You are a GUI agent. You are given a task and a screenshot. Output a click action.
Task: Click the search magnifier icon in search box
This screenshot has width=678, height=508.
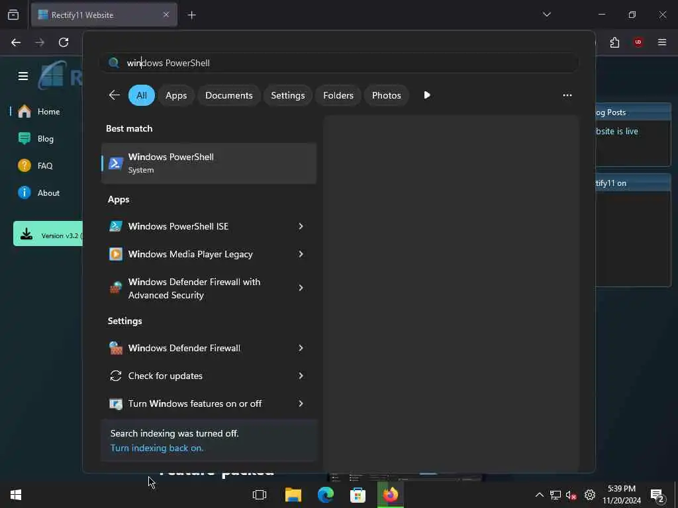(114, 63)
